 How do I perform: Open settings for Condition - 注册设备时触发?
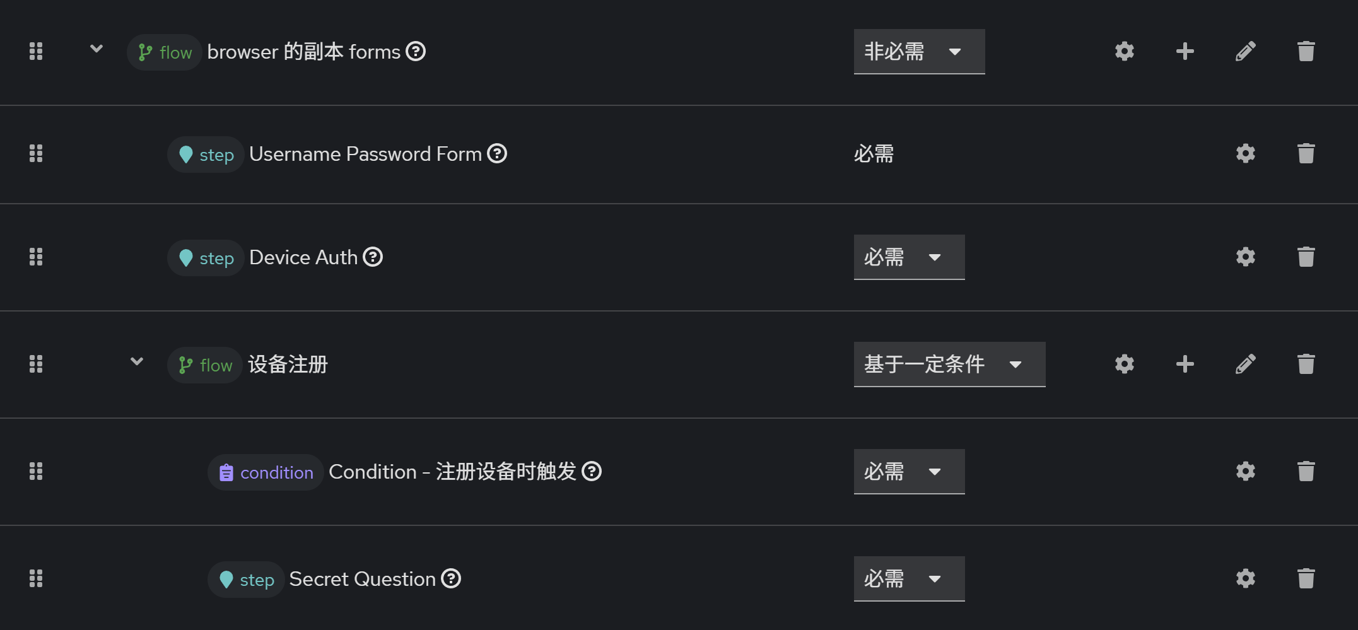click(x=1245, y=471)
